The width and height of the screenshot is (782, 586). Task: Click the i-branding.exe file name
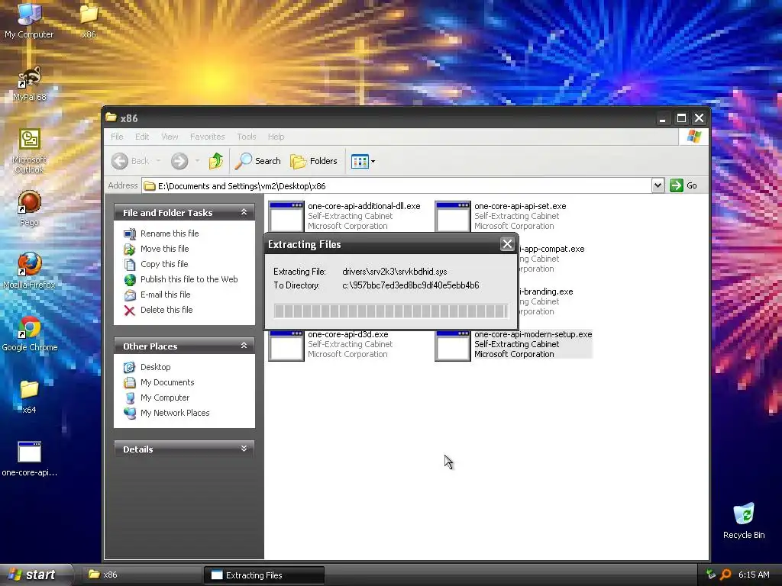click(546, 291)
